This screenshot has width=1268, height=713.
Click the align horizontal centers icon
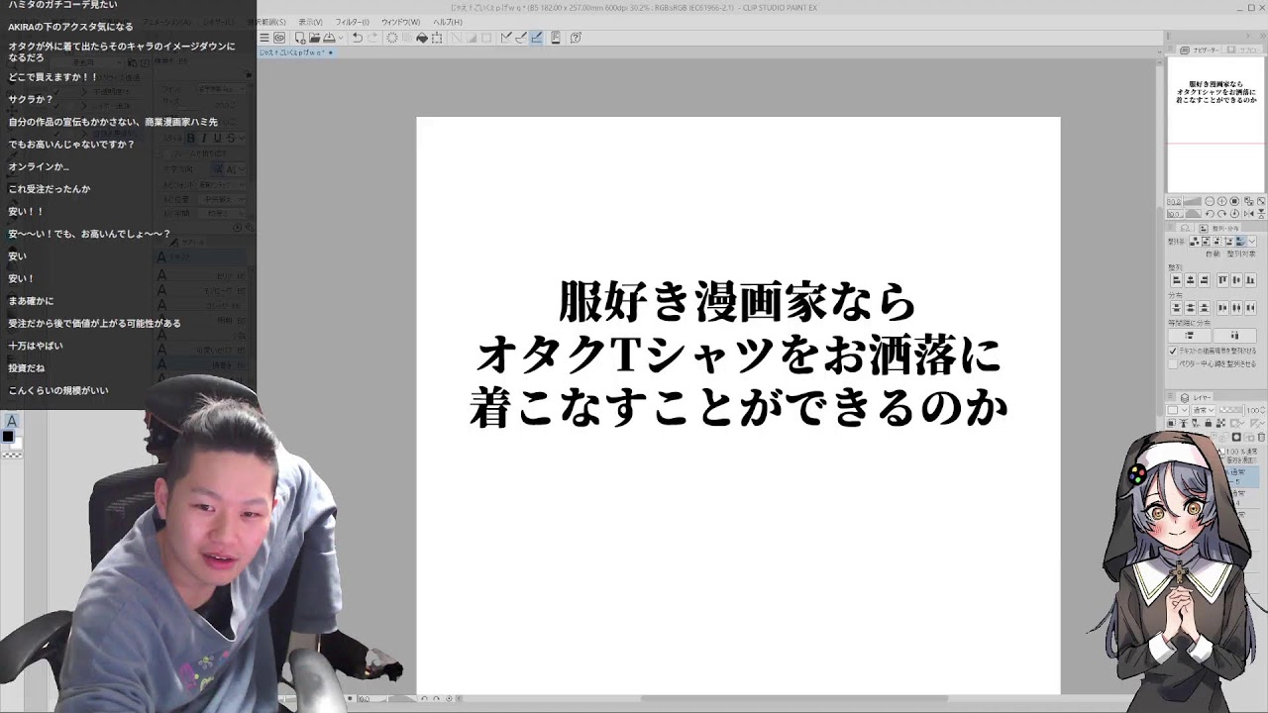(x=1190, y=280)
